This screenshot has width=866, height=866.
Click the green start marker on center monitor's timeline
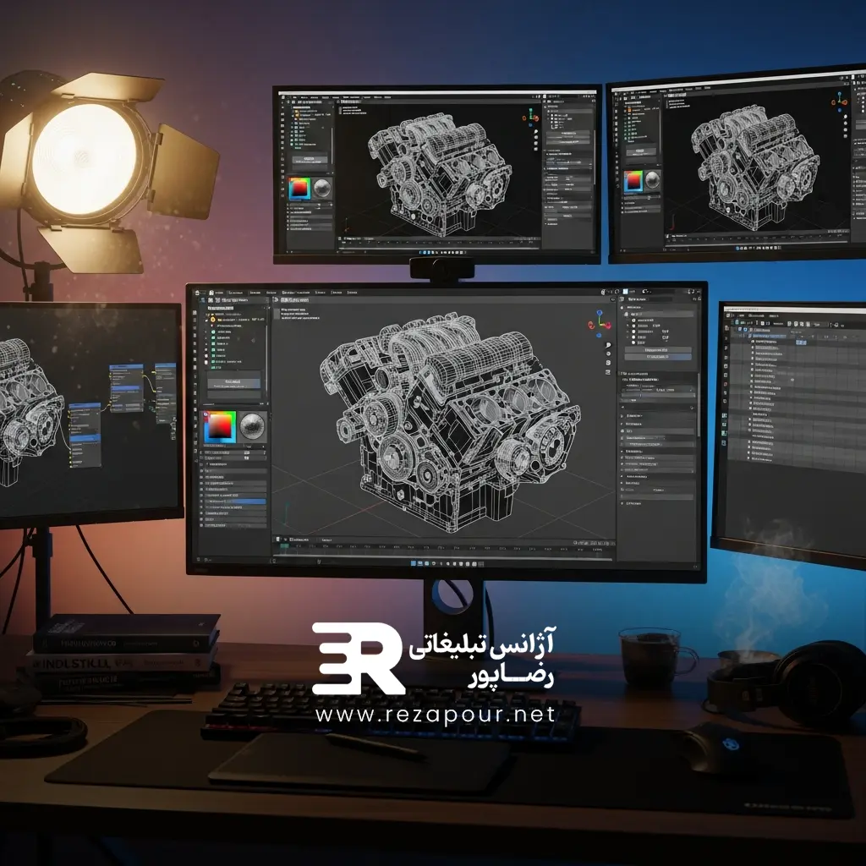click(284, 546)
